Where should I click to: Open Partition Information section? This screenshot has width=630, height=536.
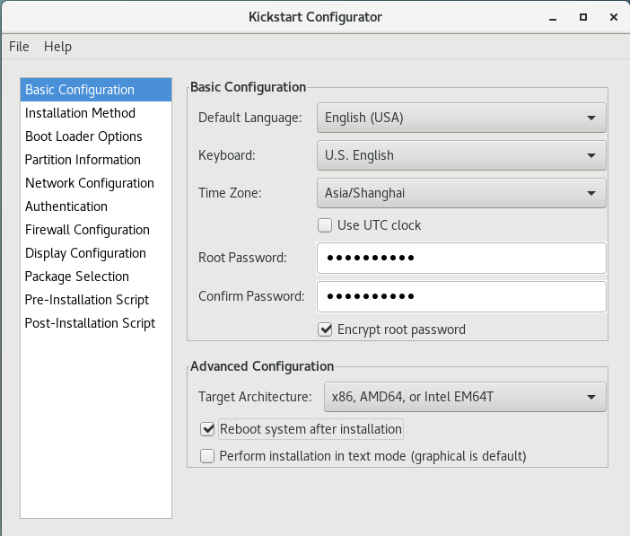(x=83, y=160)
